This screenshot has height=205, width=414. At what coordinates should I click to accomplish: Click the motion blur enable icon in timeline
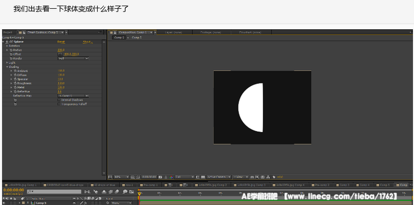(116, 192)
